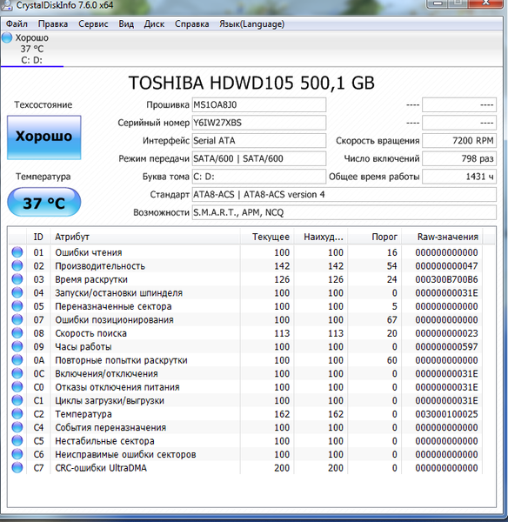Click status icon for 03 Время раскрутки
The image size is (508, 522).
[x=17, y=279]
